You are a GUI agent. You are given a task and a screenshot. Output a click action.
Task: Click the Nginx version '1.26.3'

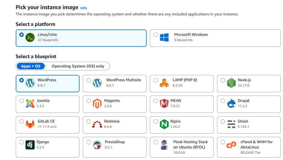[175, 127]
